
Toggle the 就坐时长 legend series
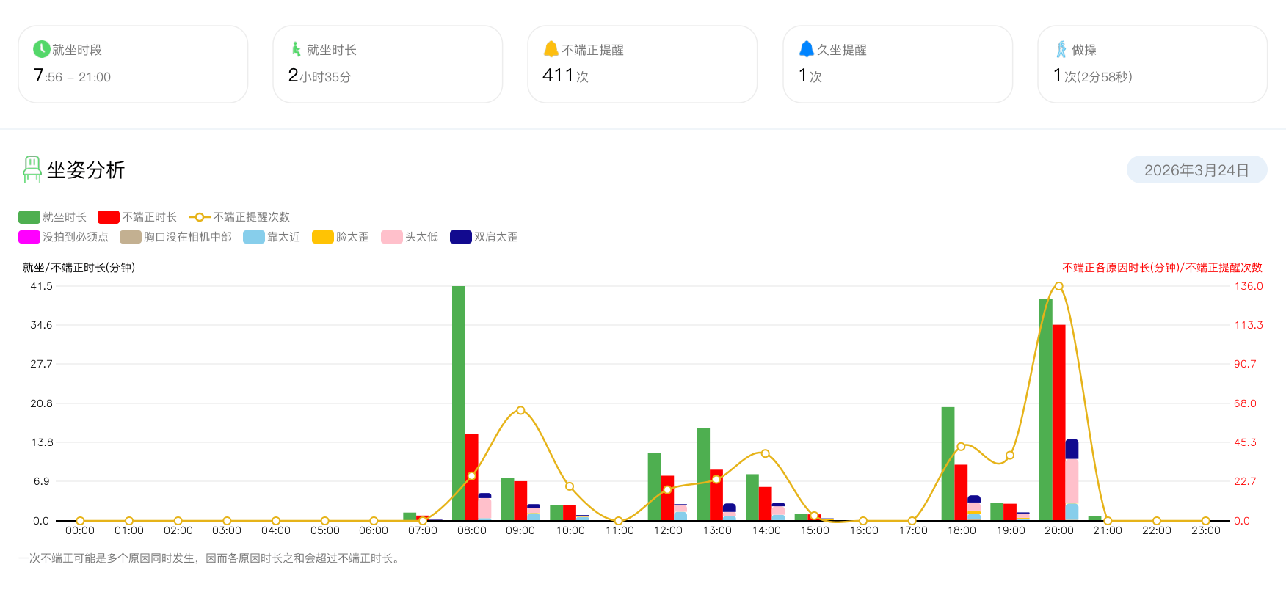tap(29, 217)
